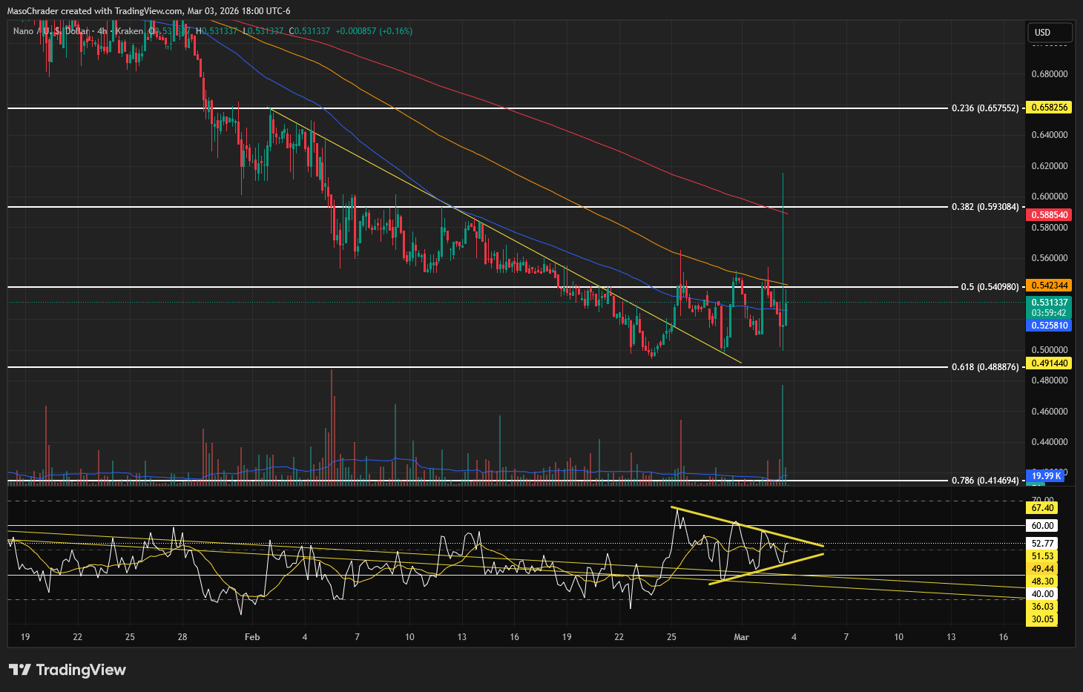Click the 0.480000 price axis value
The width and height of the screenshot is (1083, 692).
click(1049, 380)
